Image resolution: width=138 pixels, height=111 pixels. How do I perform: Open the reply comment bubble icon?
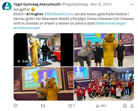16,106
